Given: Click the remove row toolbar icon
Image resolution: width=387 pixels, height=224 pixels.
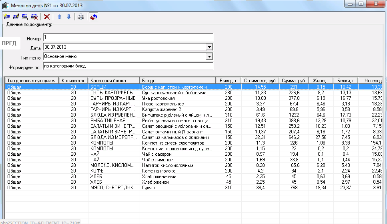Looking at the screenshot, I should (34, 17).
